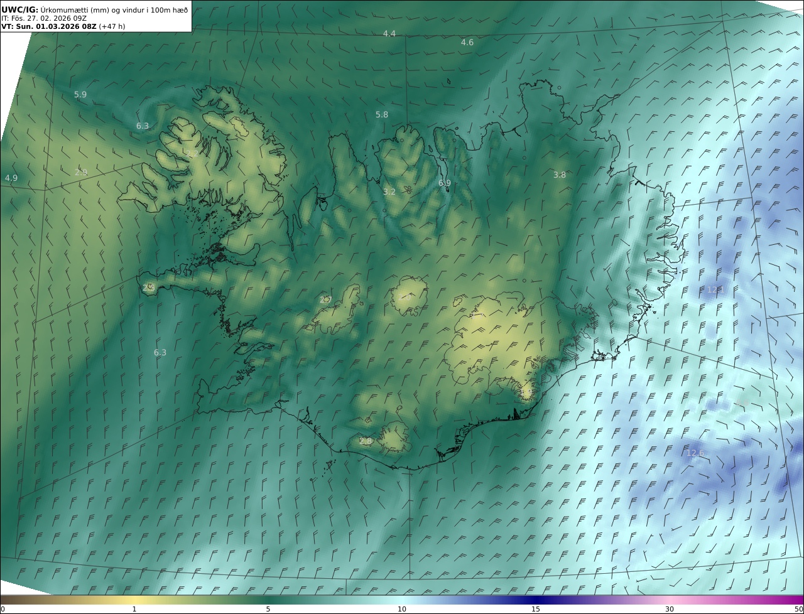Click the 'IT: Fös. 27. 02. 2026 09Z' line
This screenshot has height=614, width=804.
[44, 18]
